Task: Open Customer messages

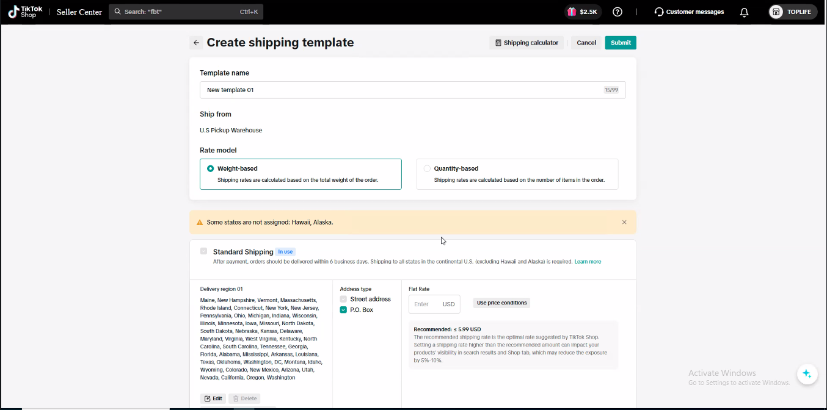Action: pos(689,12)
